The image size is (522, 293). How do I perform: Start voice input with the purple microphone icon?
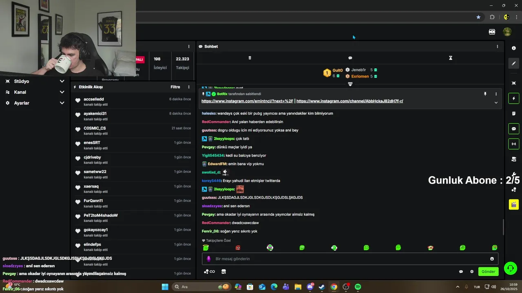tap(209, 259)
